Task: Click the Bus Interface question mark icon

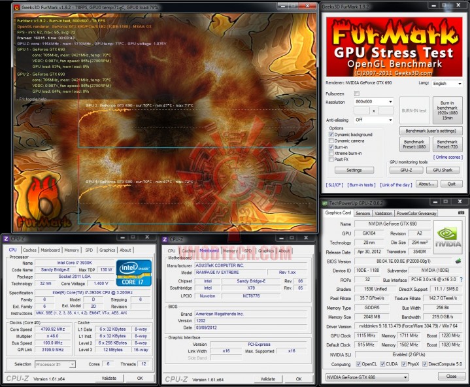Action: pyautogui.click(x=461, y=279)
